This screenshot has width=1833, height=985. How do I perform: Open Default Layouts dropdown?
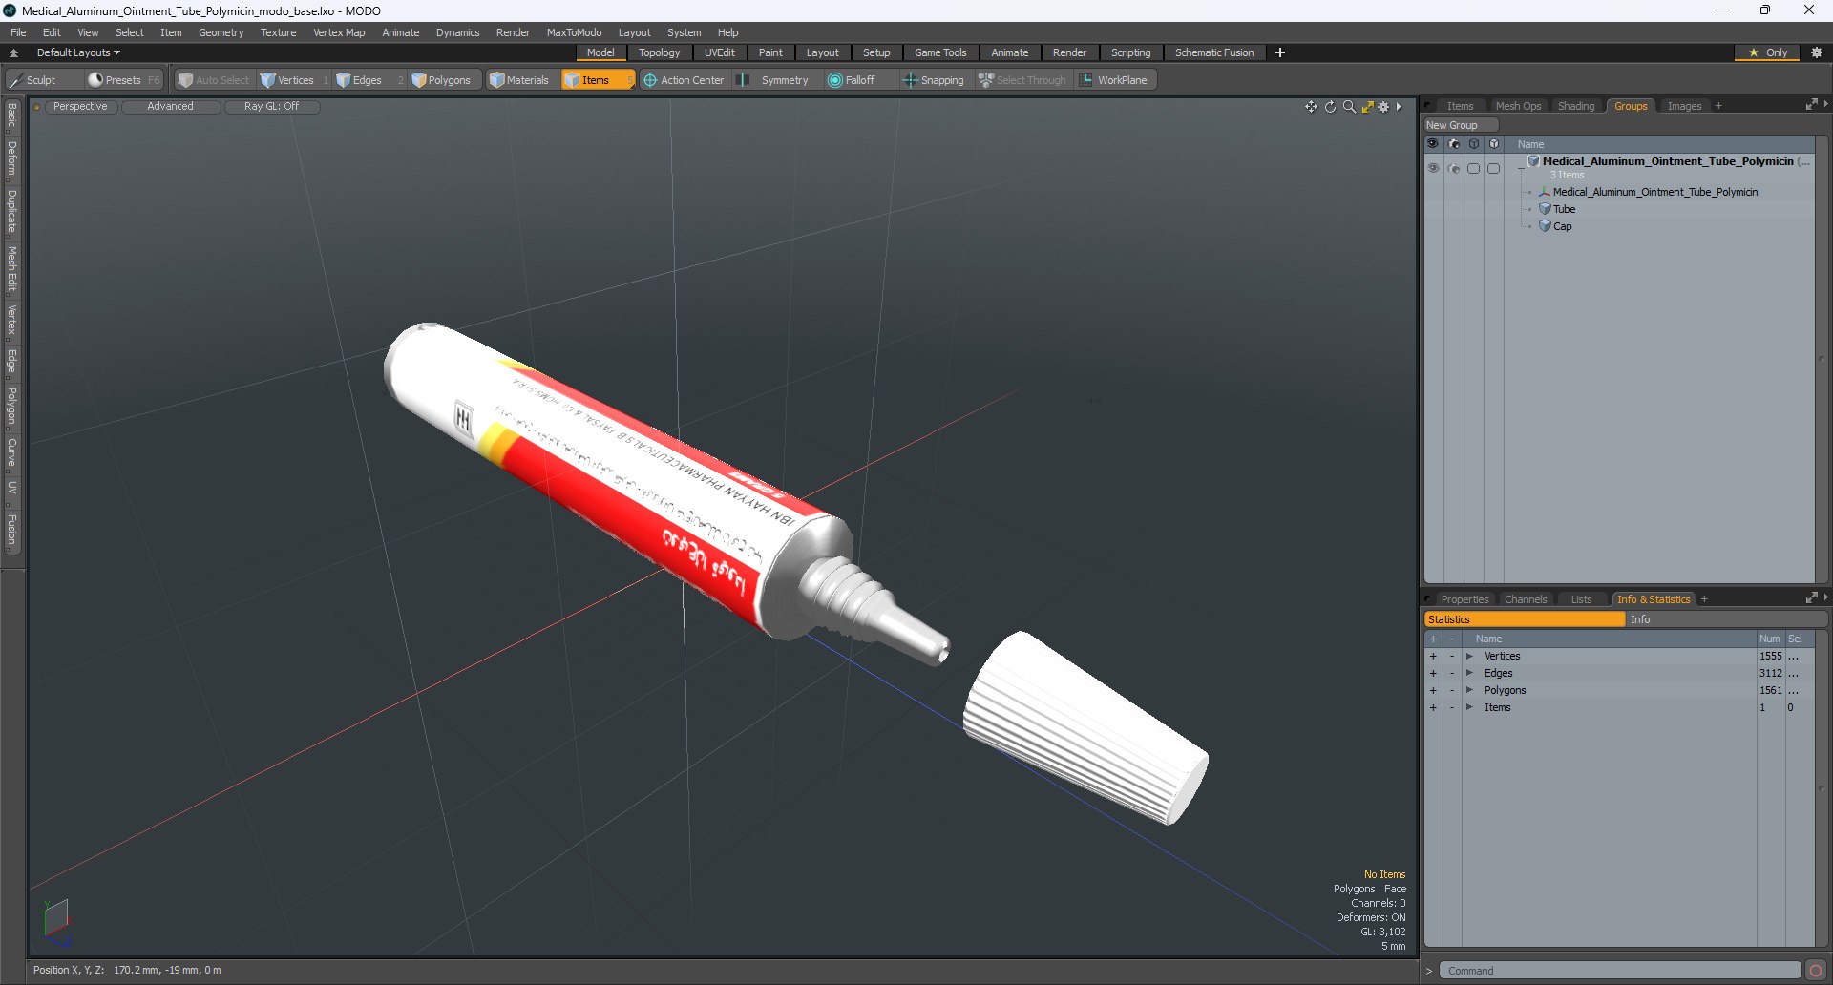78,52
